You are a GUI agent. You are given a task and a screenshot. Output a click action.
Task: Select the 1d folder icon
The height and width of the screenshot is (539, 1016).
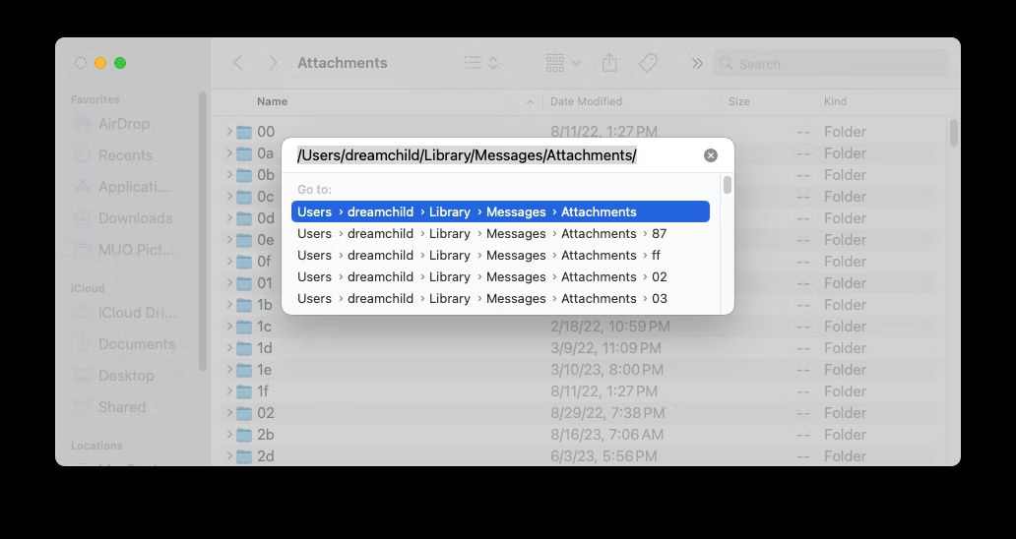[244, 348]
